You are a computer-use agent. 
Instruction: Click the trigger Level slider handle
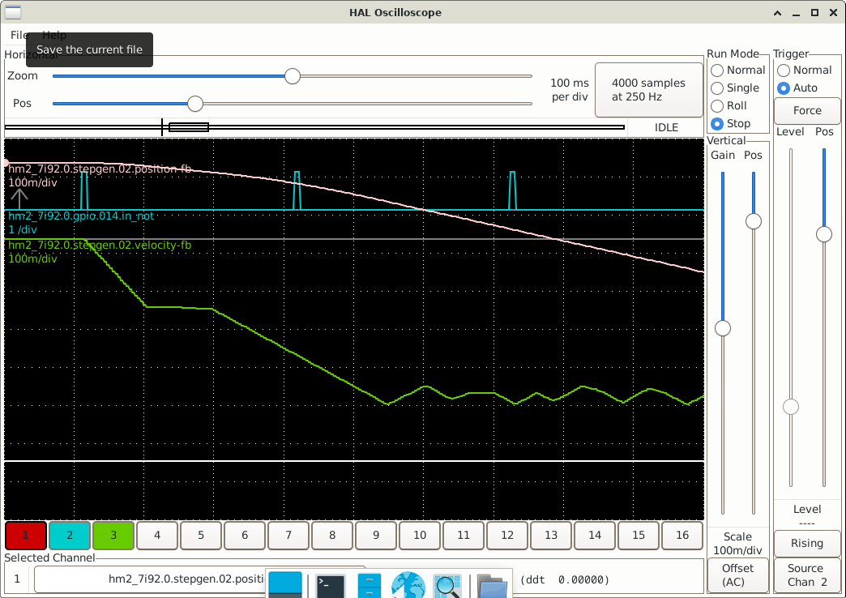click(791, 407)
